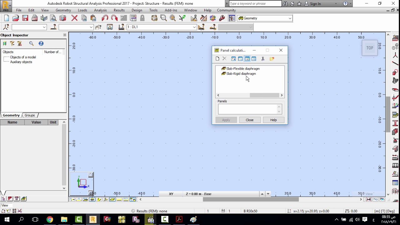Click the magnifier search icon in Object Inspector
Screen dimensions: 400x225
(32, 43)
